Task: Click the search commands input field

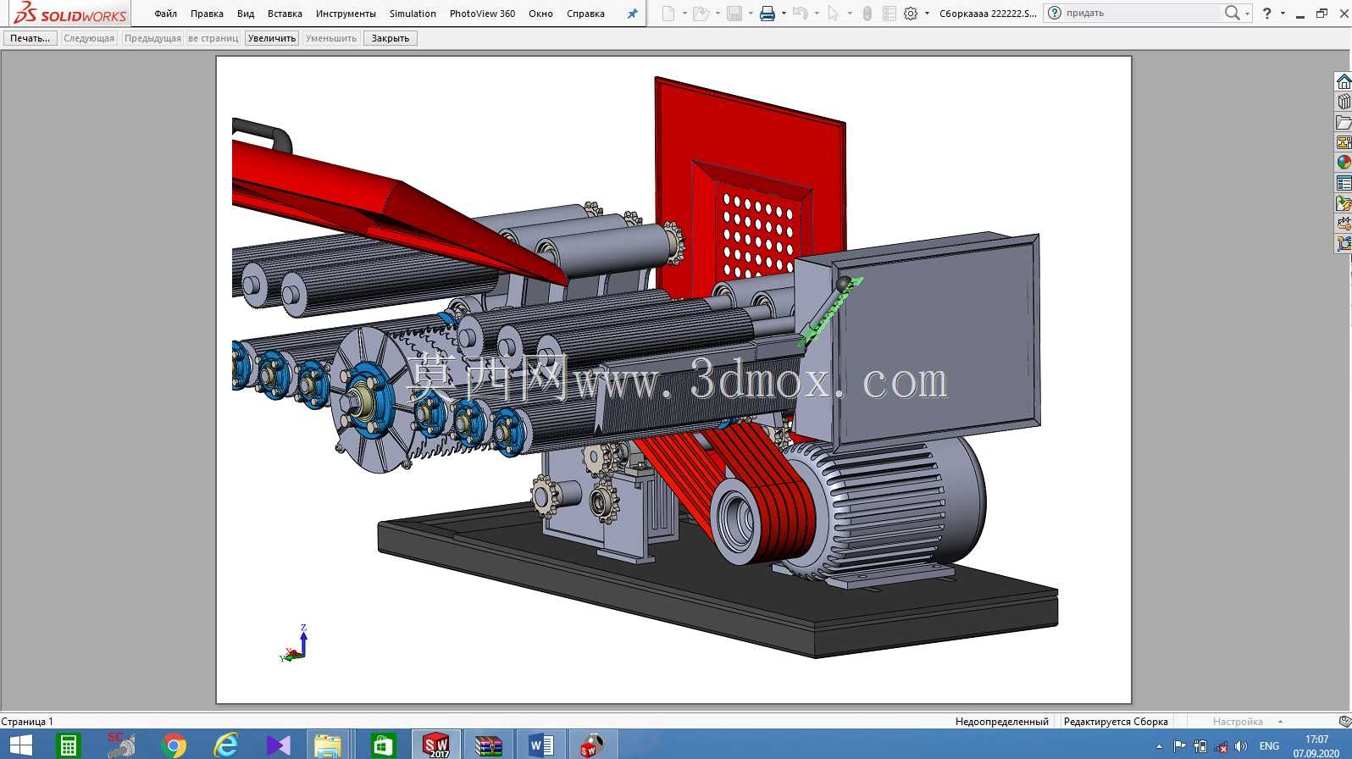Action: click(1142, 13)
